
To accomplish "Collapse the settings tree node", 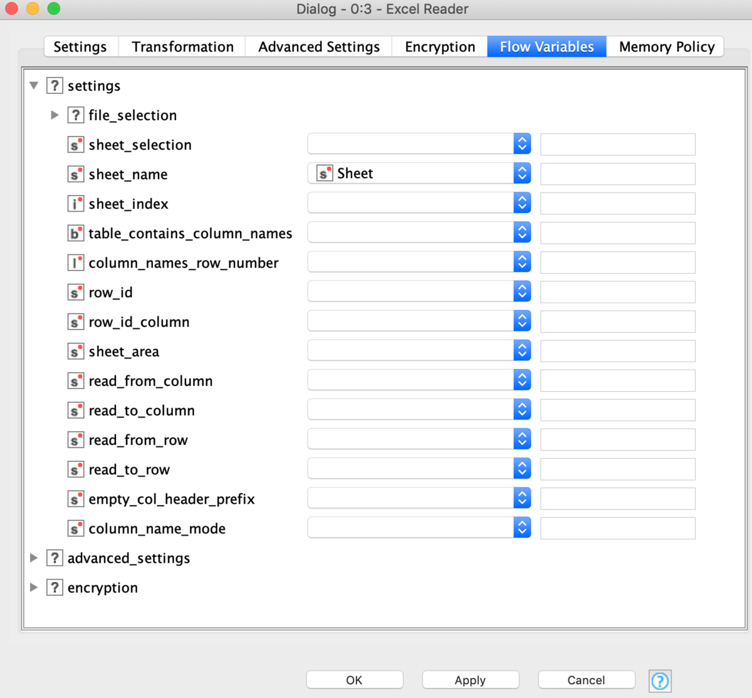I will point(34,85).
